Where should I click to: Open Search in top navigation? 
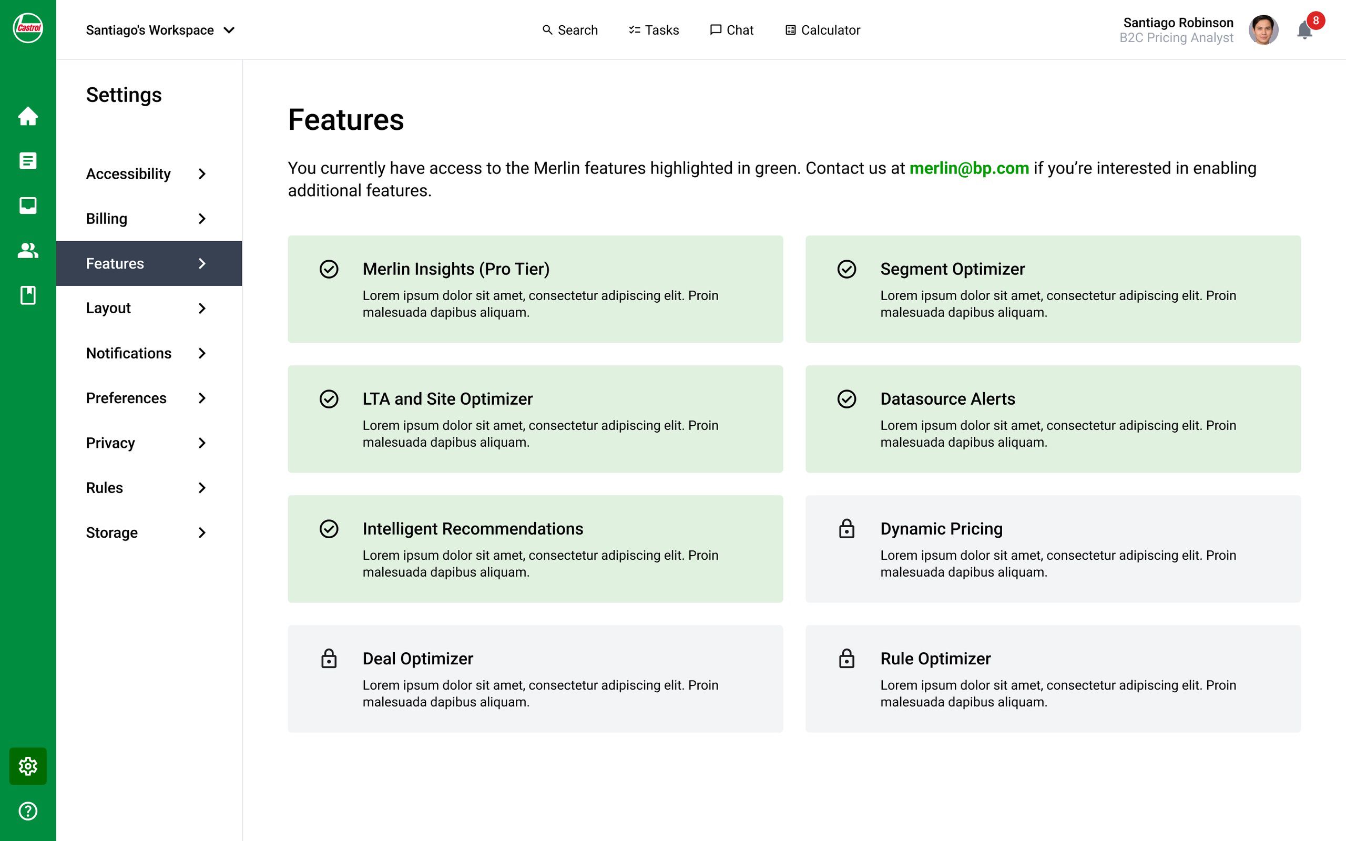tap(569, 30)
